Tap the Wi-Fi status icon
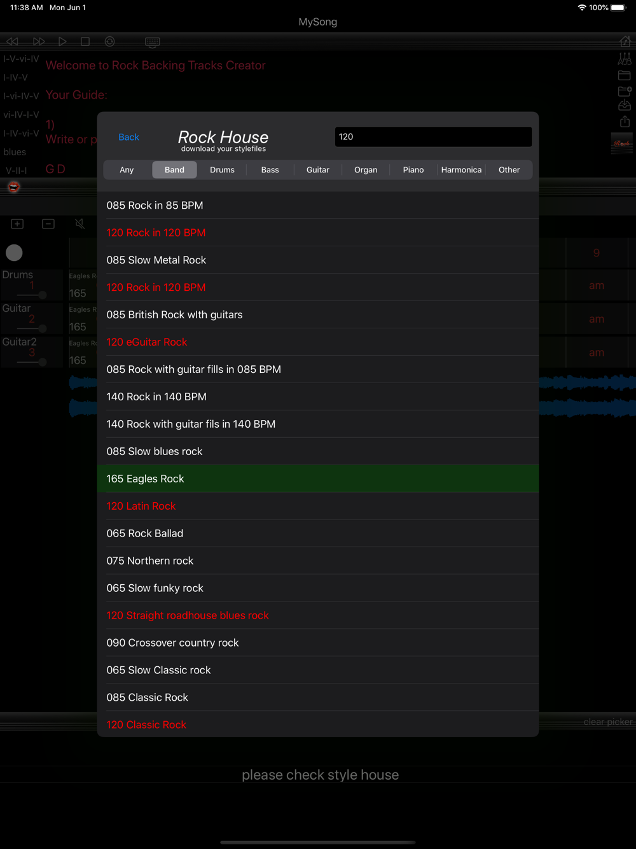The width and height of the screenshot is (636, 849). [582, 8]
